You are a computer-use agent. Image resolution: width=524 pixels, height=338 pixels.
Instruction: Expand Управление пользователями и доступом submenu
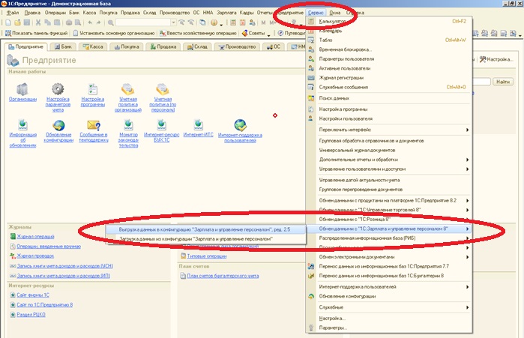468,169
